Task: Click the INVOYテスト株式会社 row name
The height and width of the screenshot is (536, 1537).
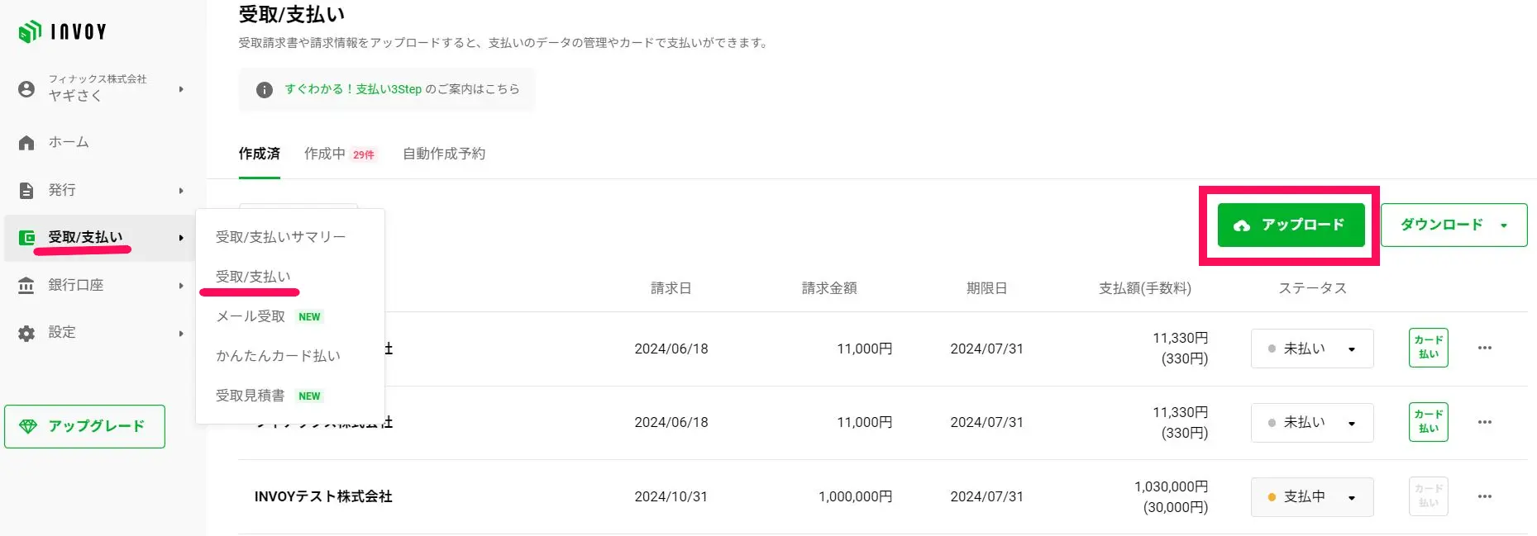Action: [323, 496]
